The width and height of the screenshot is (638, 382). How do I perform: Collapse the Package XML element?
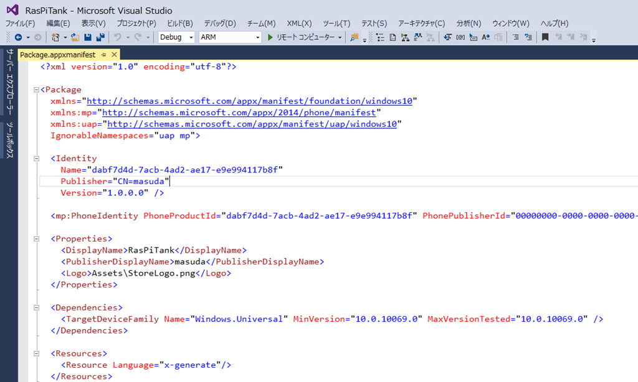[x=37, y=90]
